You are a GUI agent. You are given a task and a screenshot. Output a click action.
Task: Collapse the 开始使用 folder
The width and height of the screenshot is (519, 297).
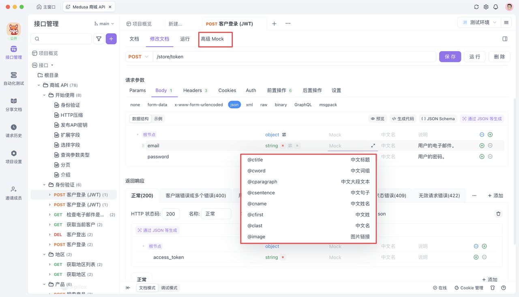pos(45,95)
